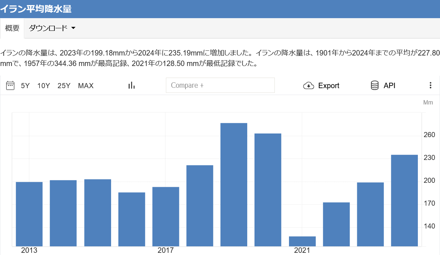Screen dimensions: 440x255
Task: Select the 25Y time range
Action: 64,86
